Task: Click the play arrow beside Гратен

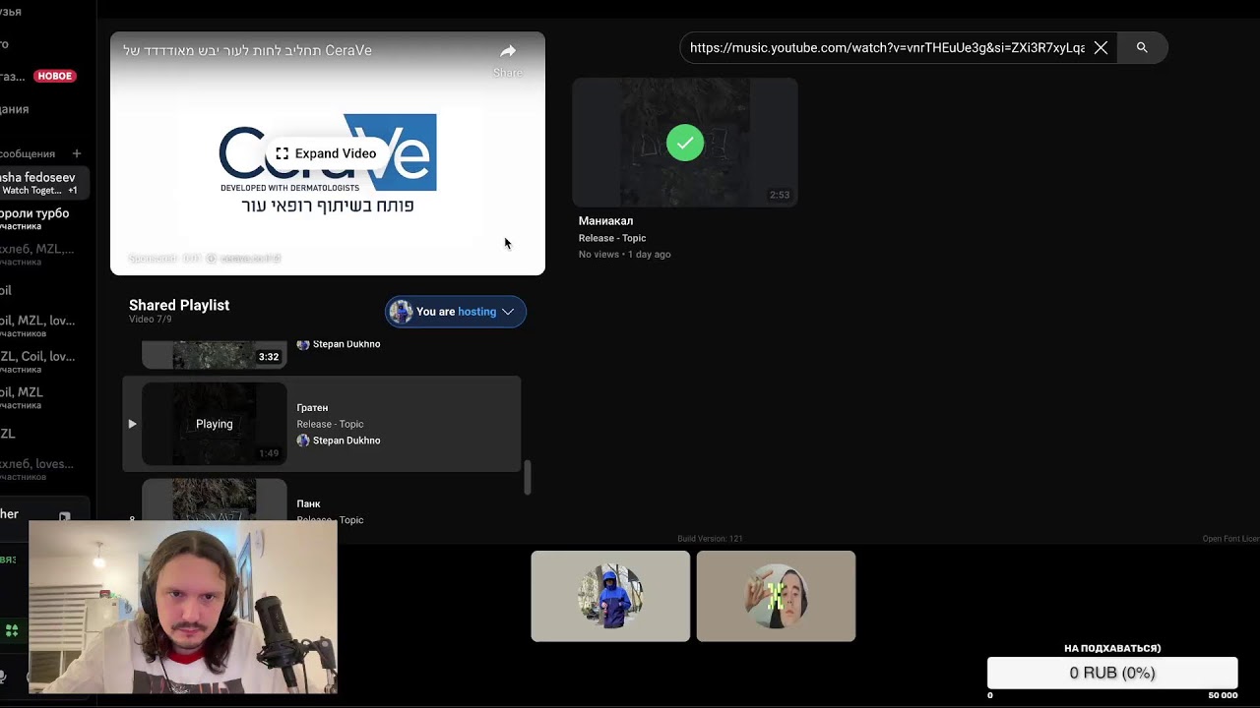Action: [132, 424]
